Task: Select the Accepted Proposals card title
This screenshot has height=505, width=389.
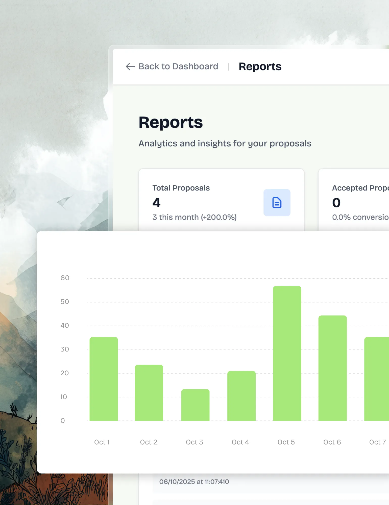Action: tap(360, 188)
